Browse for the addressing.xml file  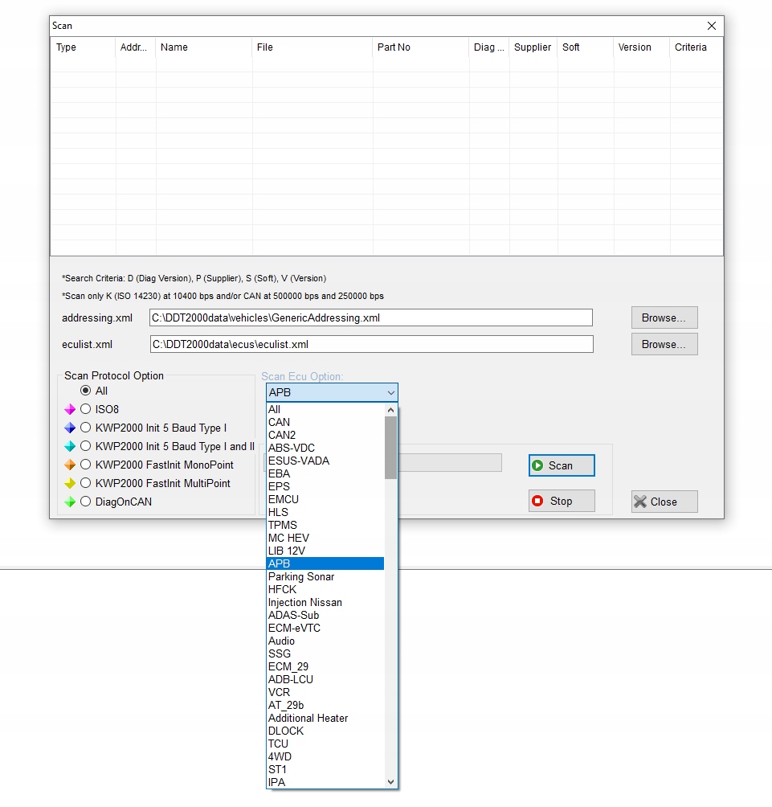[664, 318]
